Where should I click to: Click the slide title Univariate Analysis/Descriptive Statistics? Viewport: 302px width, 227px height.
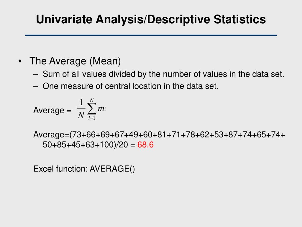coord(151,19)
